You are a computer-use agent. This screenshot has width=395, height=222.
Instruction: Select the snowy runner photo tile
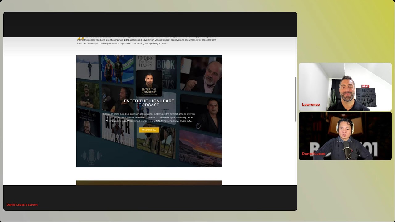coord(87,68)
